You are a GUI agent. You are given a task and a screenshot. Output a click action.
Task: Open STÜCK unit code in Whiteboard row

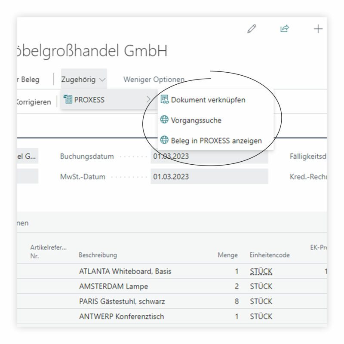(261, 272)
